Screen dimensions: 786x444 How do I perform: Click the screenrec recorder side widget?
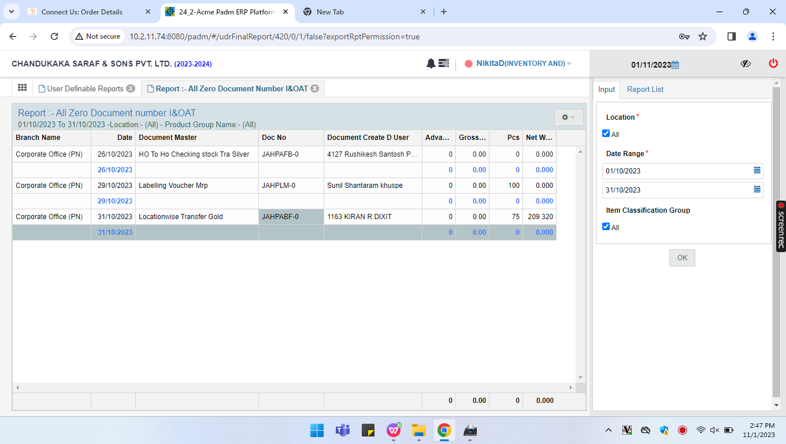tap(781, 225)
